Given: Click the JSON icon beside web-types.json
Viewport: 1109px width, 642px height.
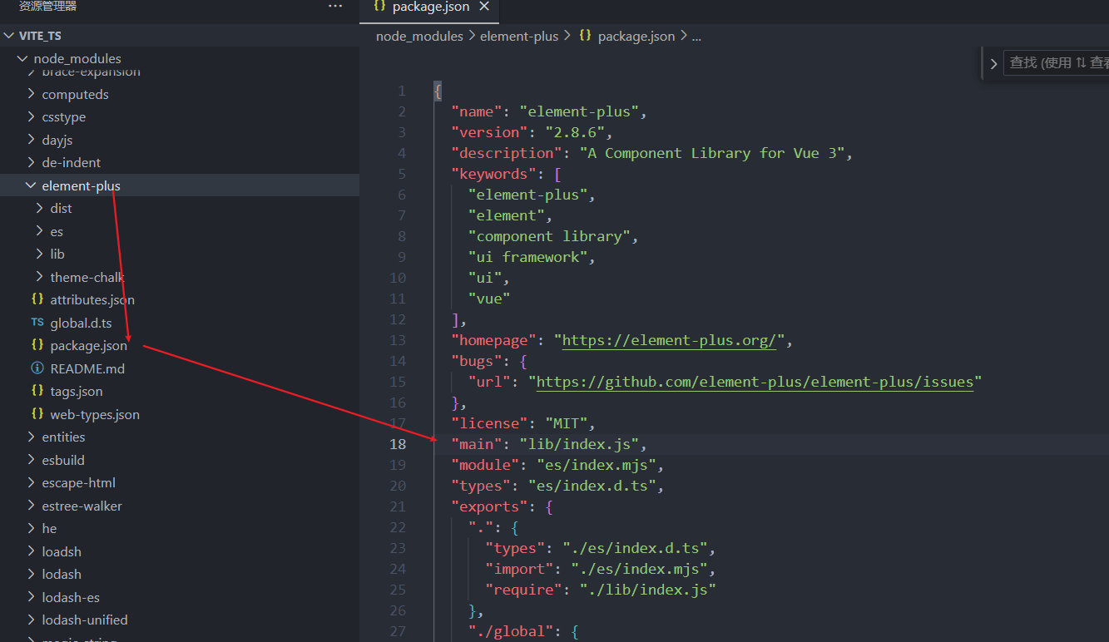Looking at the screenshot, I should coord(37,414).
